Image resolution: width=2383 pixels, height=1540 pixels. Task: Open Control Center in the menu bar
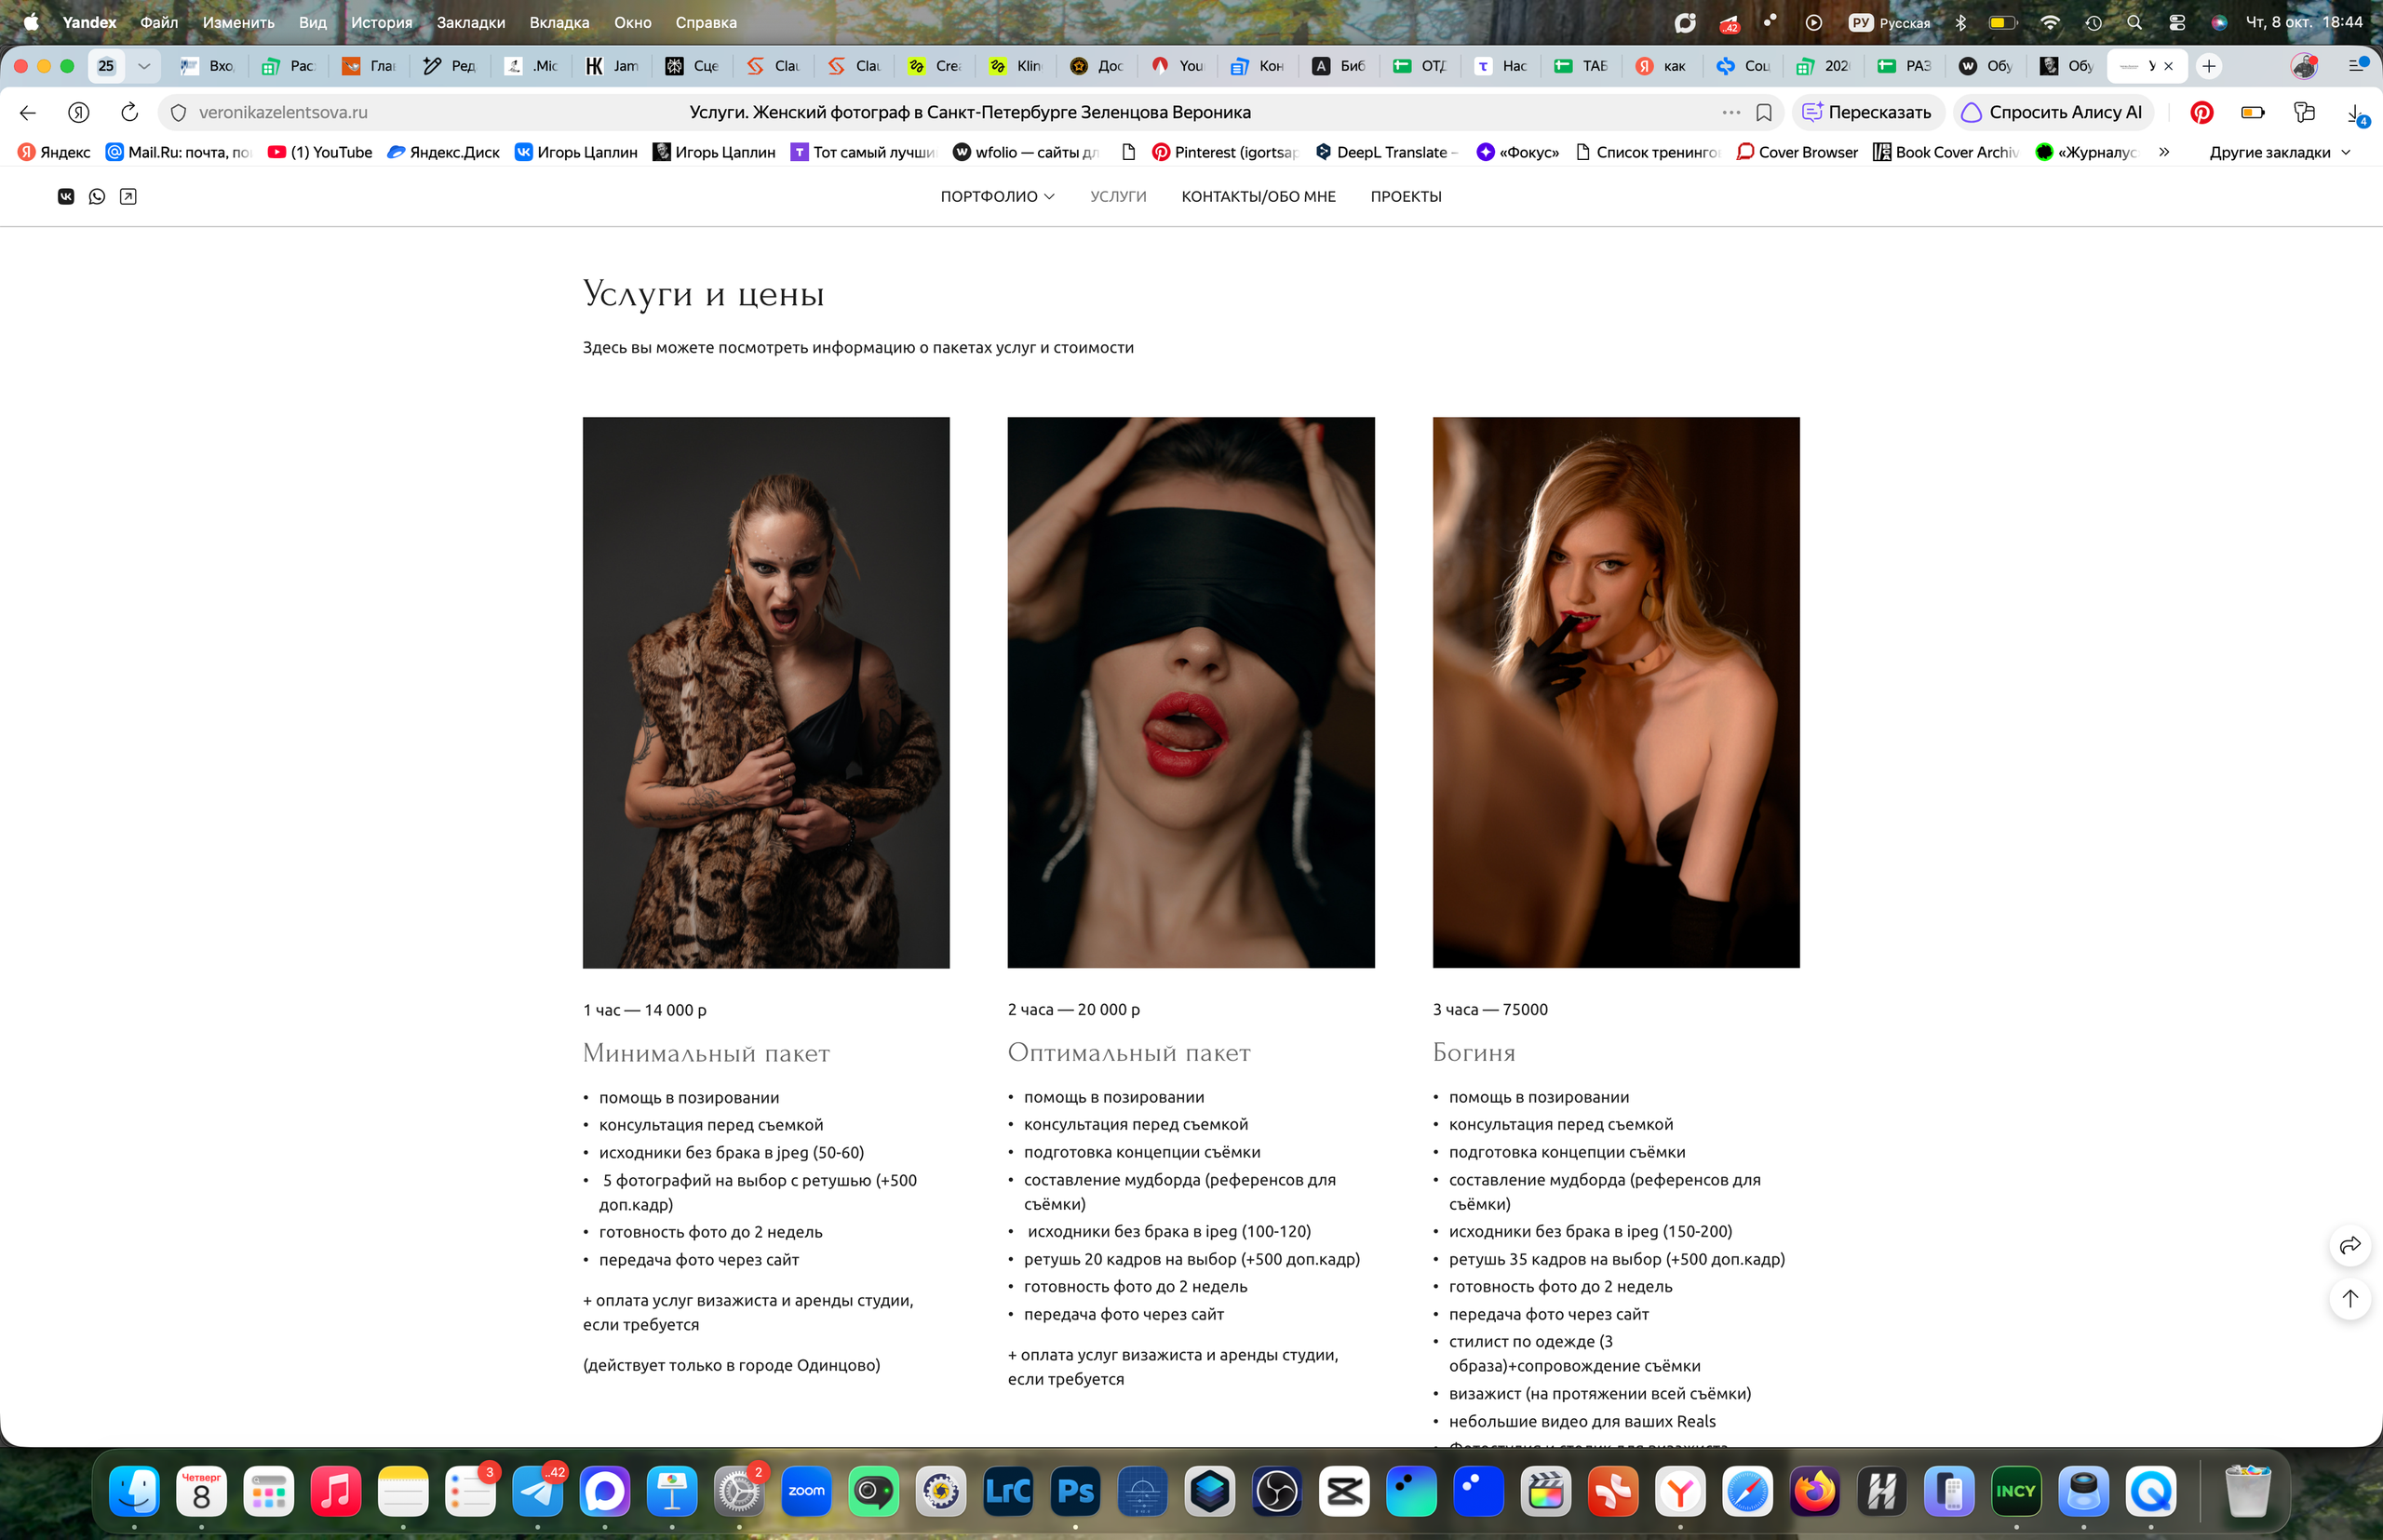point(2176,22)
